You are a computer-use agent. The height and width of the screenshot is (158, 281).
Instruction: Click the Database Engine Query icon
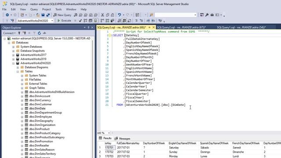(x=76, y=15)
